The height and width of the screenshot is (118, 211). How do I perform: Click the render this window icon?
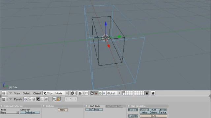(x=153, y=93)
